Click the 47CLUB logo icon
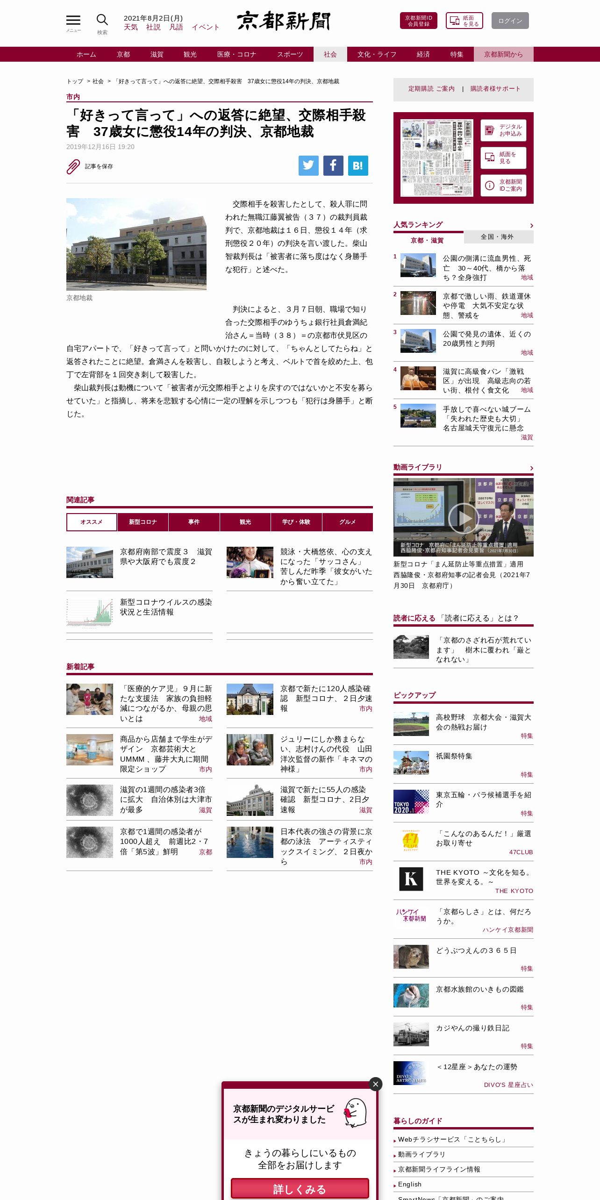The image size is (600, 1200). pyautogui.click(x=411, y=840)
